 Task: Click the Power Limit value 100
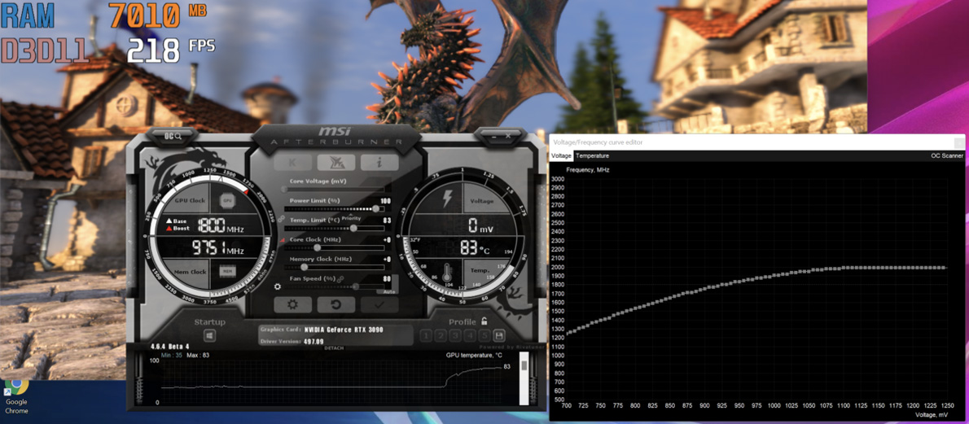[386, 201]
